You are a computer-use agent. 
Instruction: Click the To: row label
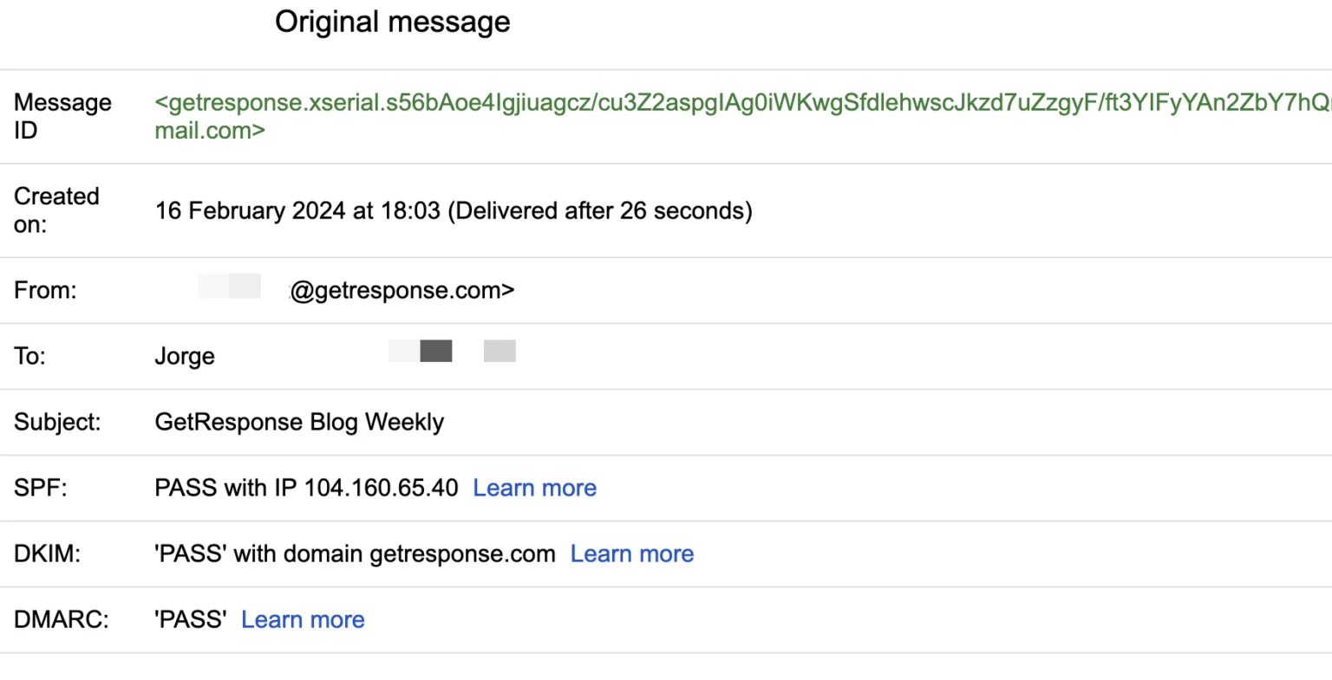tap(29, 356)
